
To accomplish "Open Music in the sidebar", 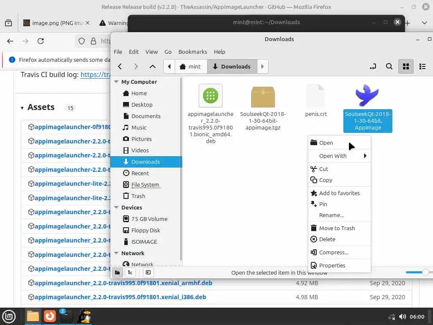I will [x=139, y=127].
